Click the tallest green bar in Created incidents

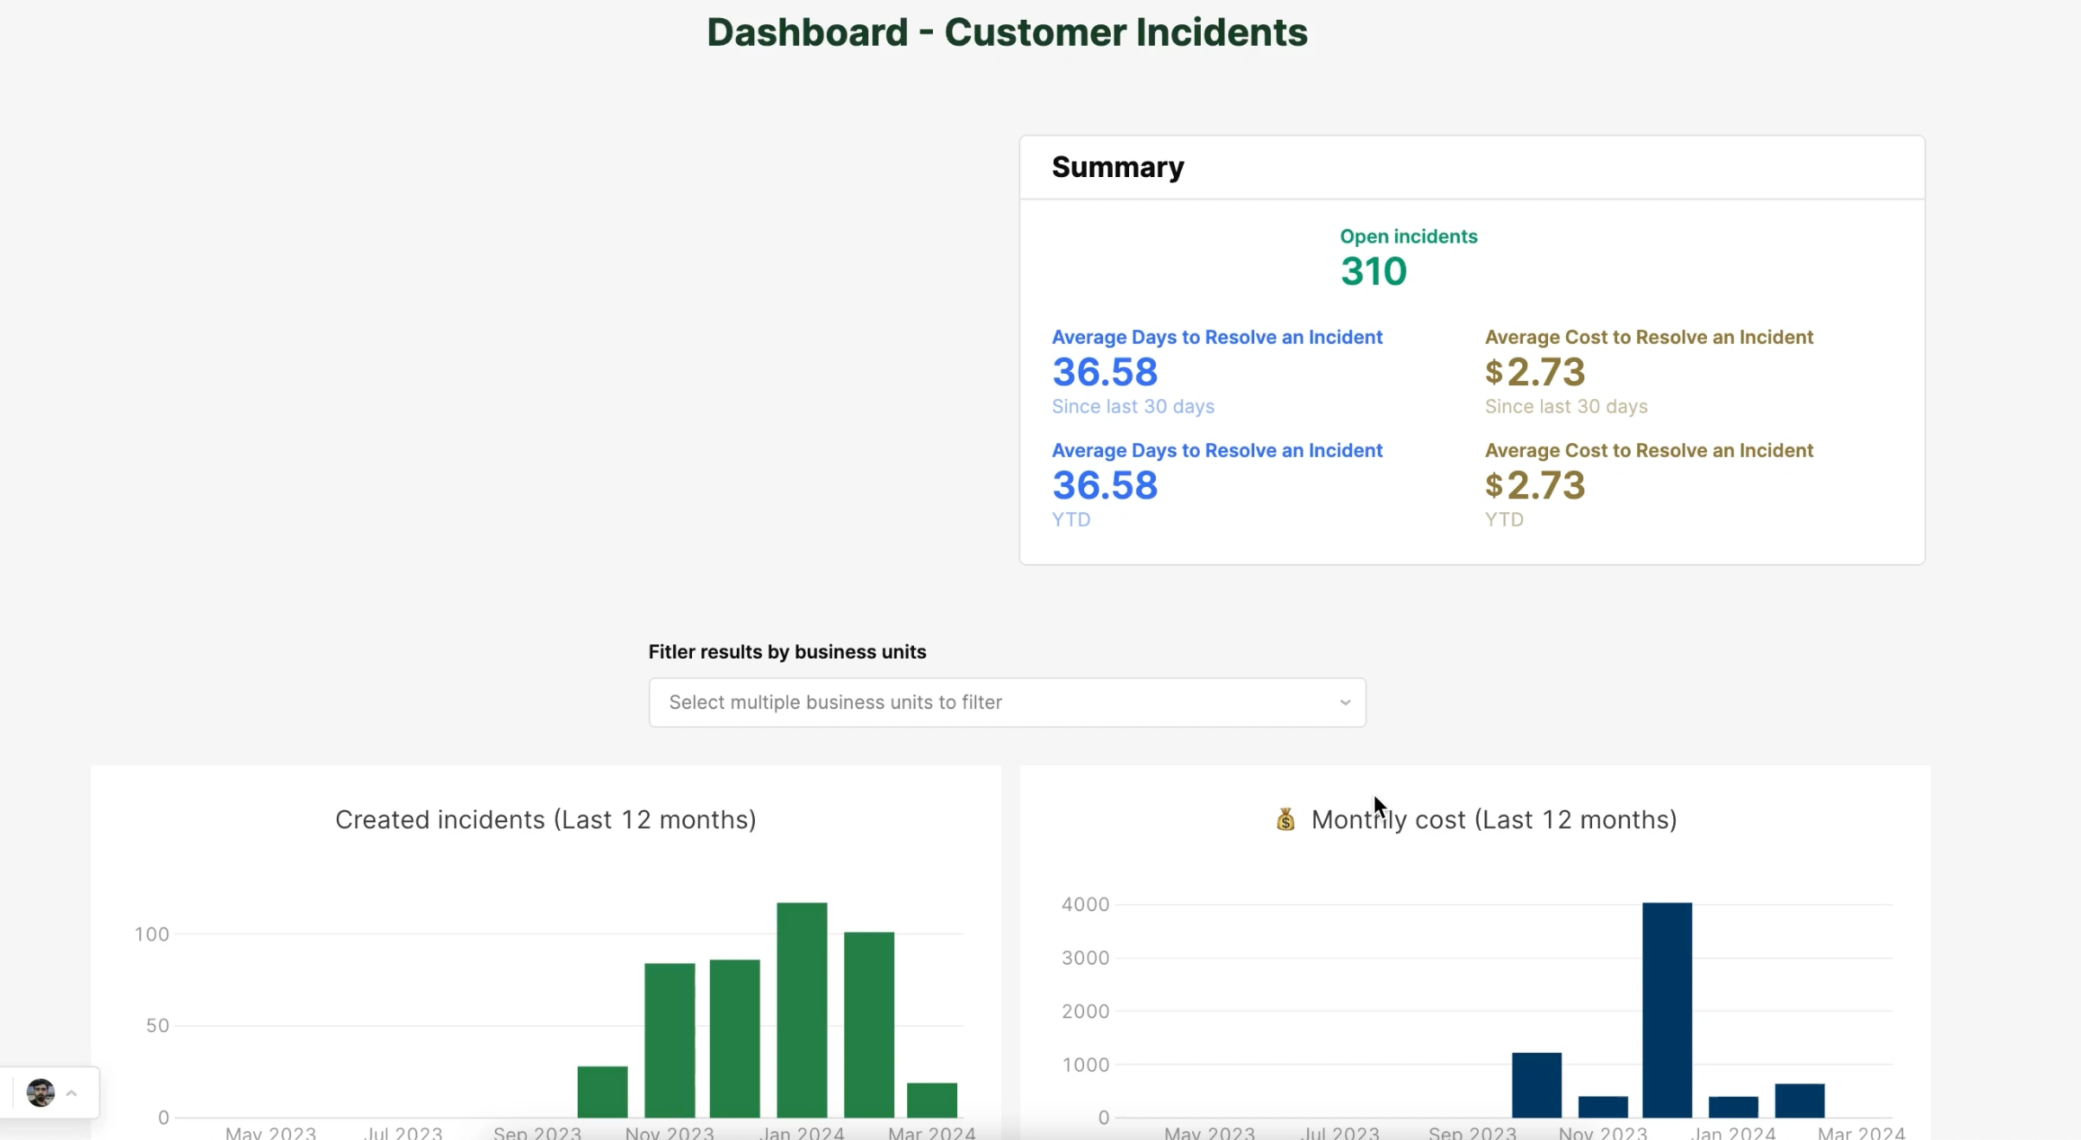(x=802, y=1009)
